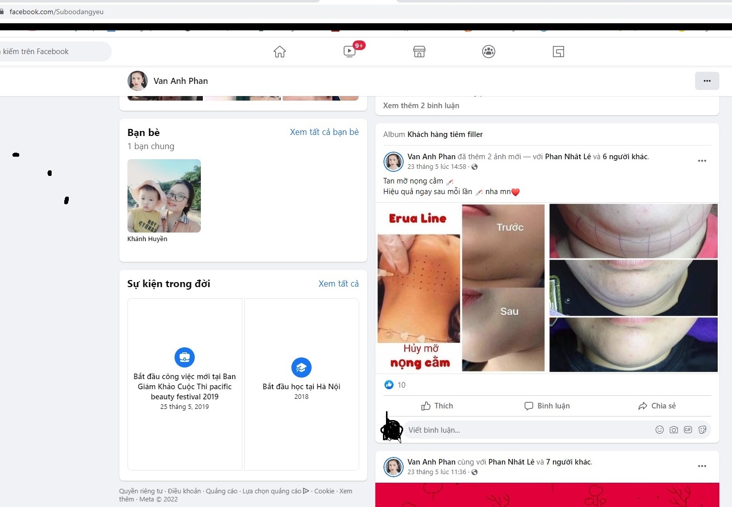This screenshot has width=732, height=507.
Task: Open the Marketplace icon
Action: (419, 52)
